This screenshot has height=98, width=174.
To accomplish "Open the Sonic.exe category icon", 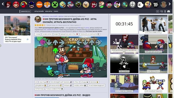I will coord(32,5).
